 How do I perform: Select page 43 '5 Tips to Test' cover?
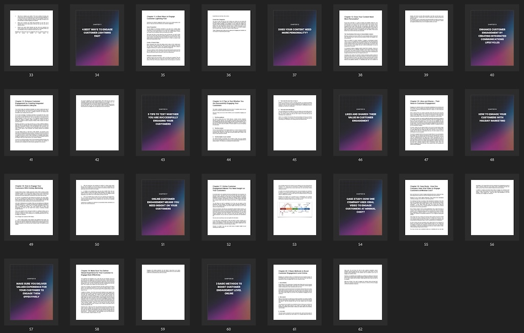(x=163, y=122)
